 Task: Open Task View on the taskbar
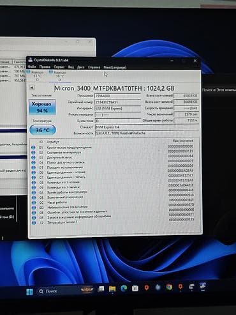click(x=101, y=289)
